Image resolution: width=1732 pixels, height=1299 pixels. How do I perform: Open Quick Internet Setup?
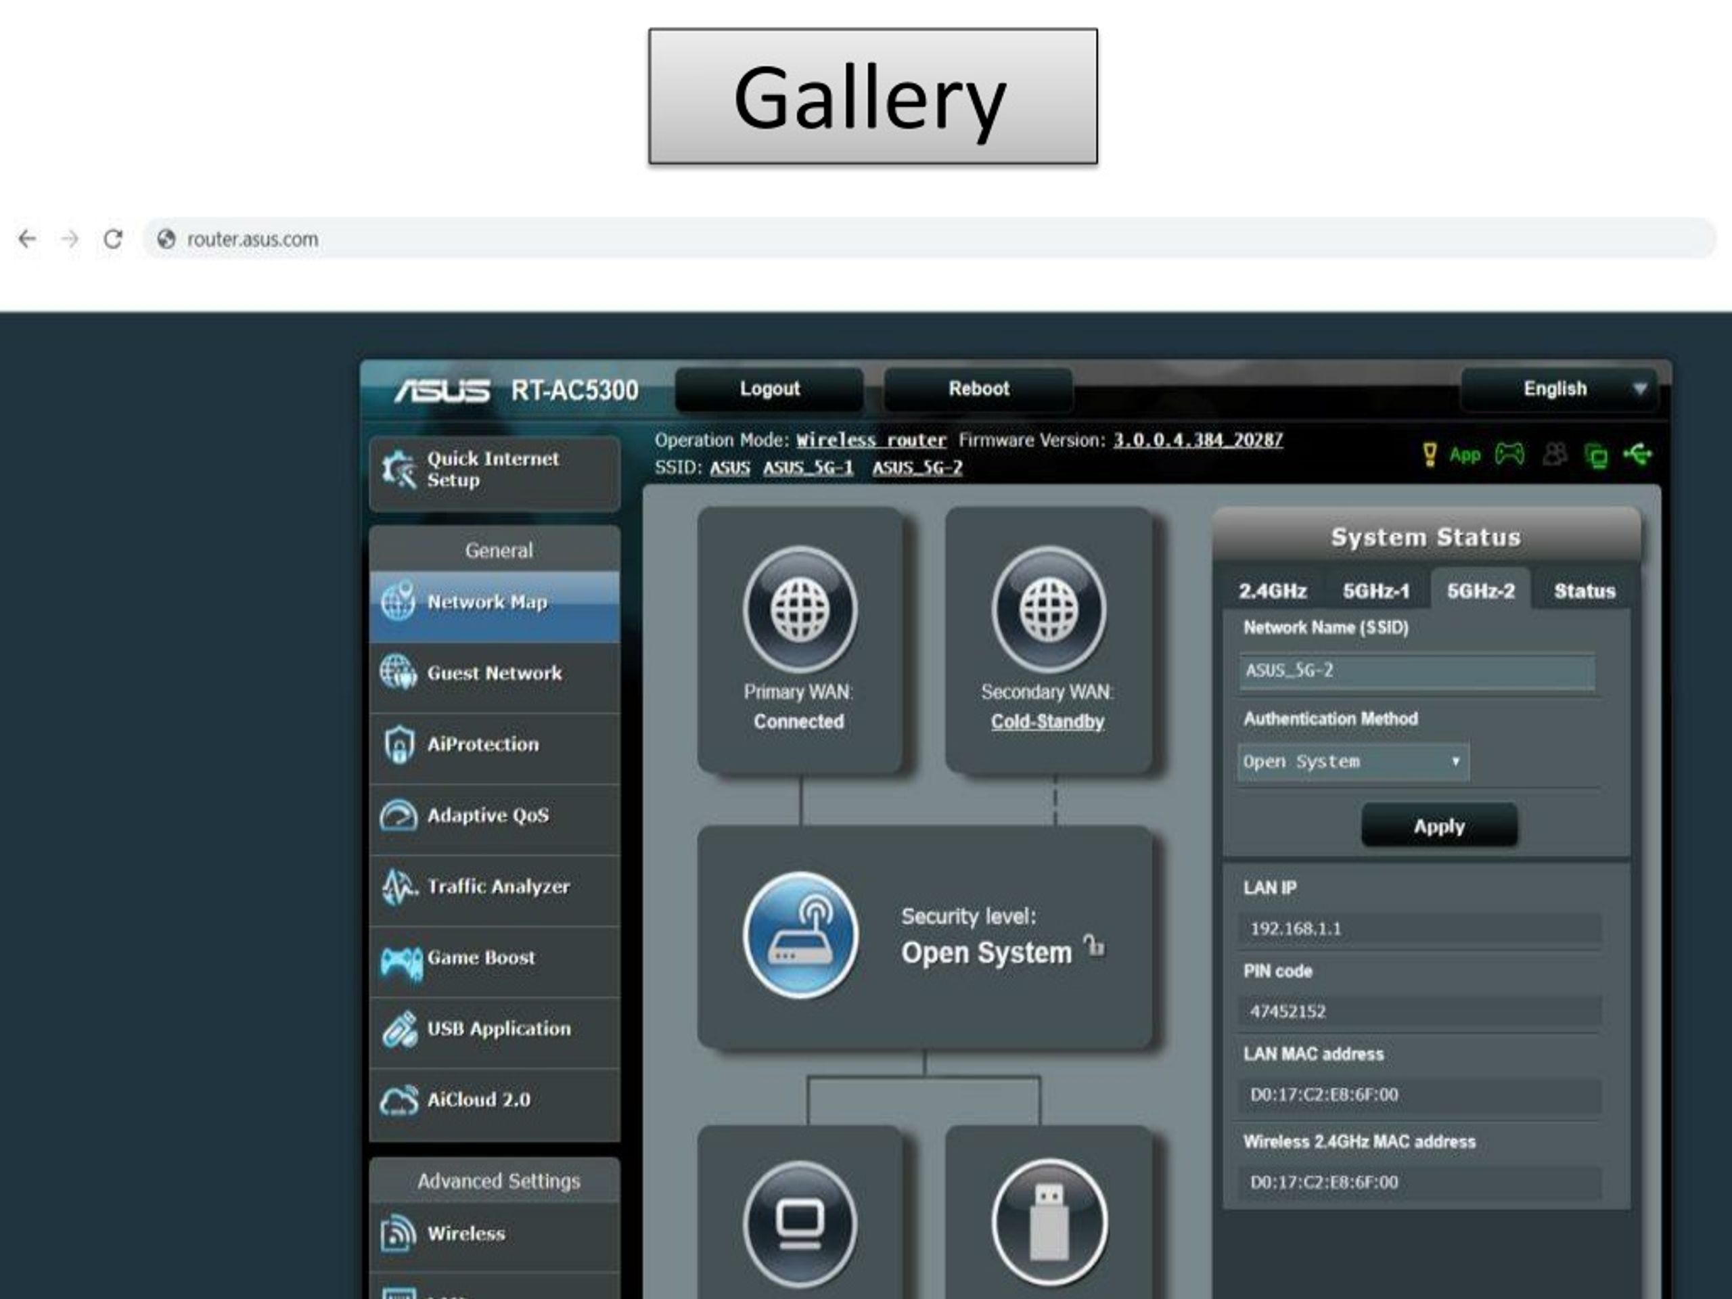point(495,473)
